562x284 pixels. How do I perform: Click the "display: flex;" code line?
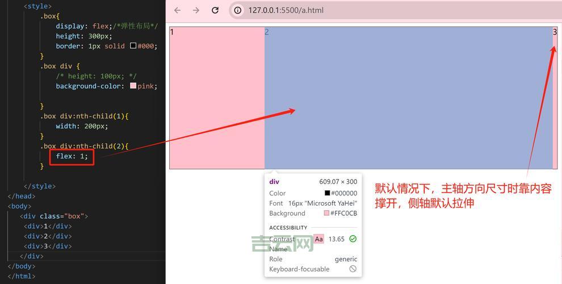tap(79, 26)
